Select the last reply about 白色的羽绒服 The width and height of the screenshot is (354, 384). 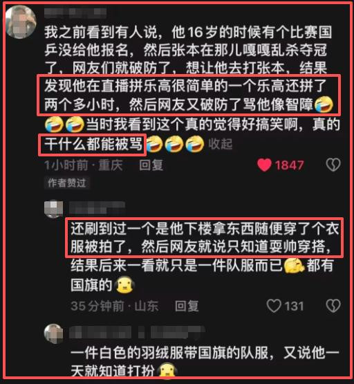(x=205, y=363)
